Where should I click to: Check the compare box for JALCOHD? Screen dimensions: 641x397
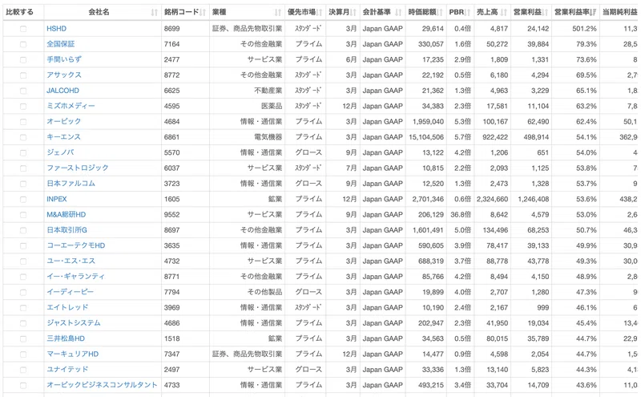pos(23,91)
